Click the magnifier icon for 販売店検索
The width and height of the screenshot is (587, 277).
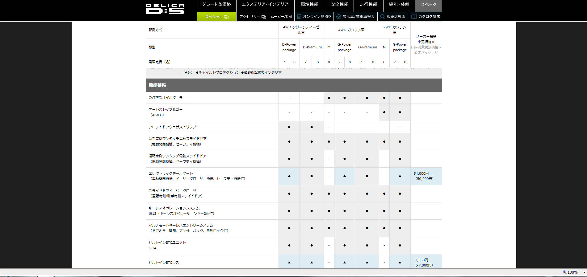pyautogui.click(x=383, y=17)
